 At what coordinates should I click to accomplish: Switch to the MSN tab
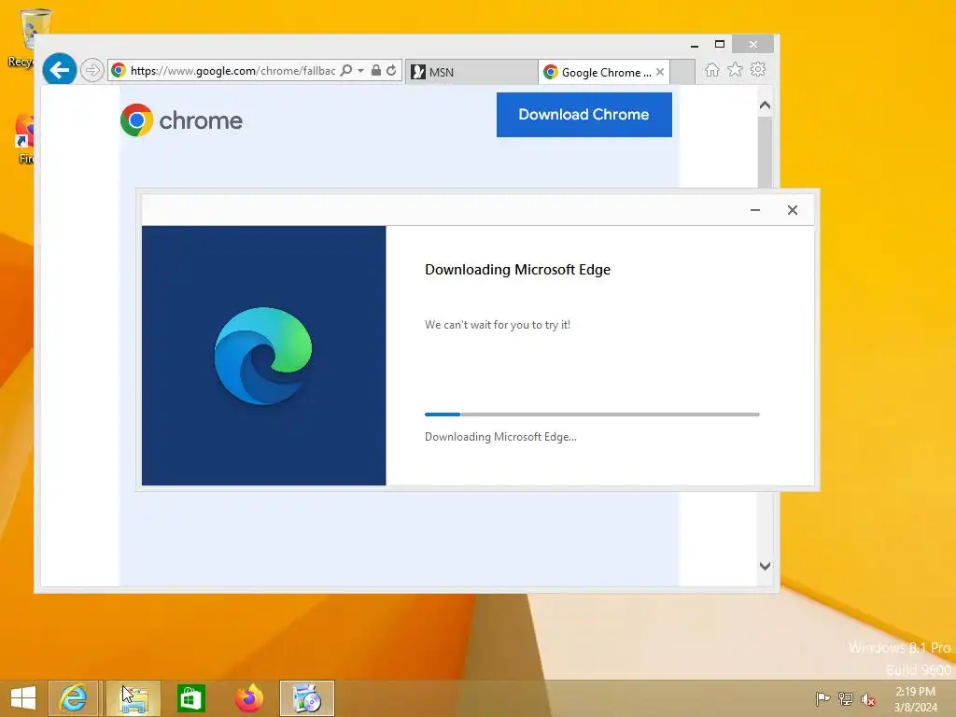[x=471, y=72]
